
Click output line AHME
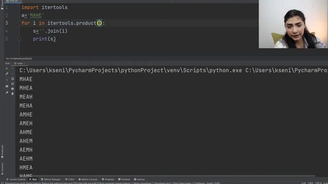(x=26, y=132)
